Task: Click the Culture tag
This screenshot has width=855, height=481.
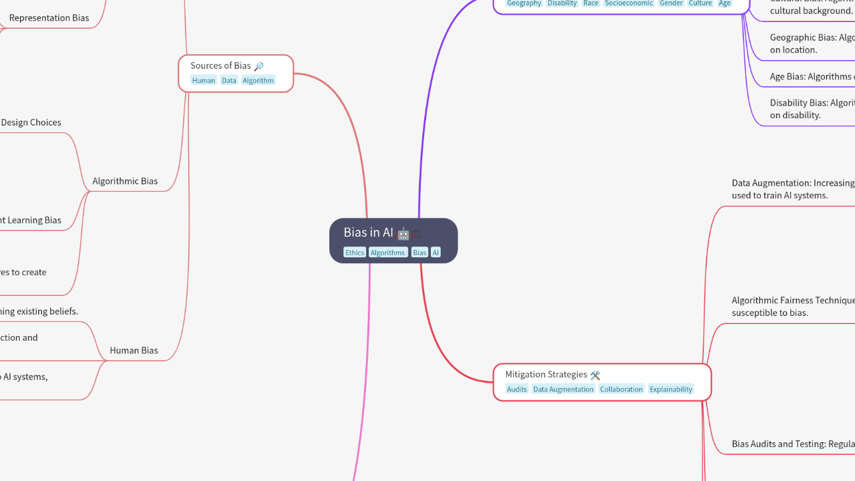Action: click(x=700, y=3)
